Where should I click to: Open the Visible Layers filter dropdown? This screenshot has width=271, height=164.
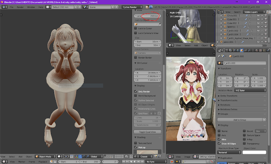[x=254, y=12]
